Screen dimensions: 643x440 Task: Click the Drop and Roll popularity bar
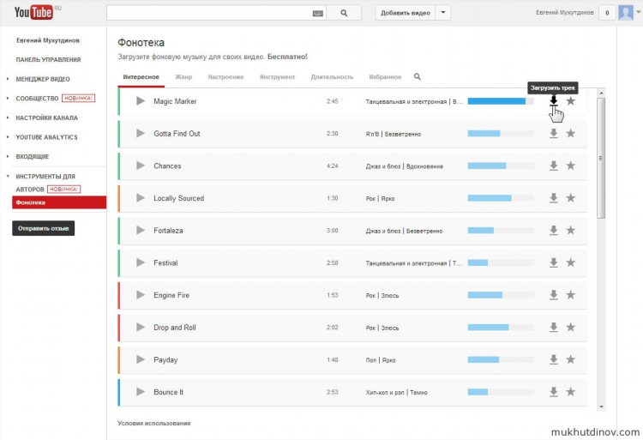coord(501,328)
